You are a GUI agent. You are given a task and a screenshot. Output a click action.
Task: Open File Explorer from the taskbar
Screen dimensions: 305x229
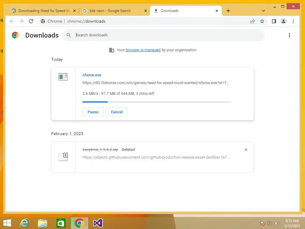(42, 223)
